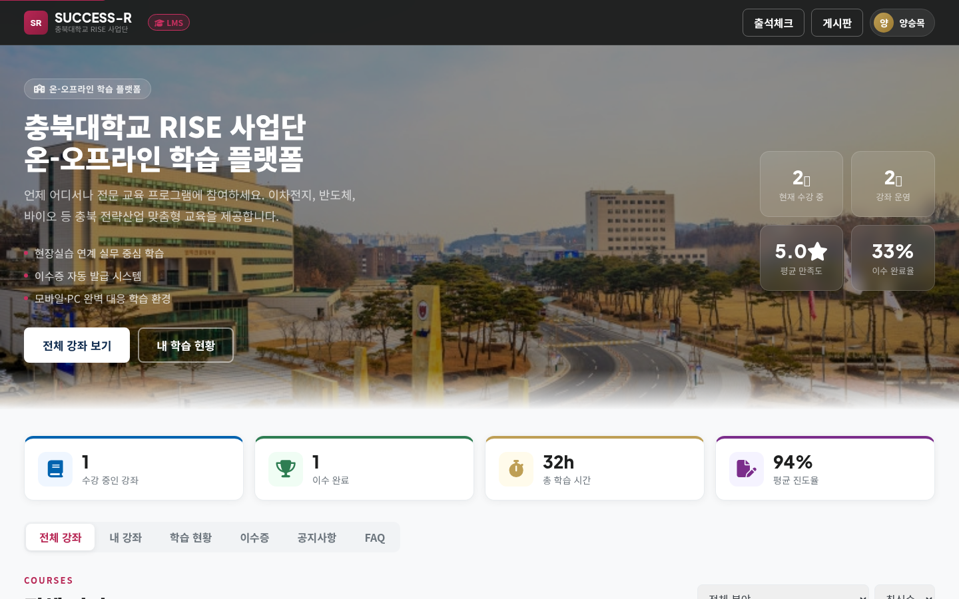This screenshot has height=599, width=959.
Task: Click the trophy icon for 이수 완료
Action: pos(286,469)
